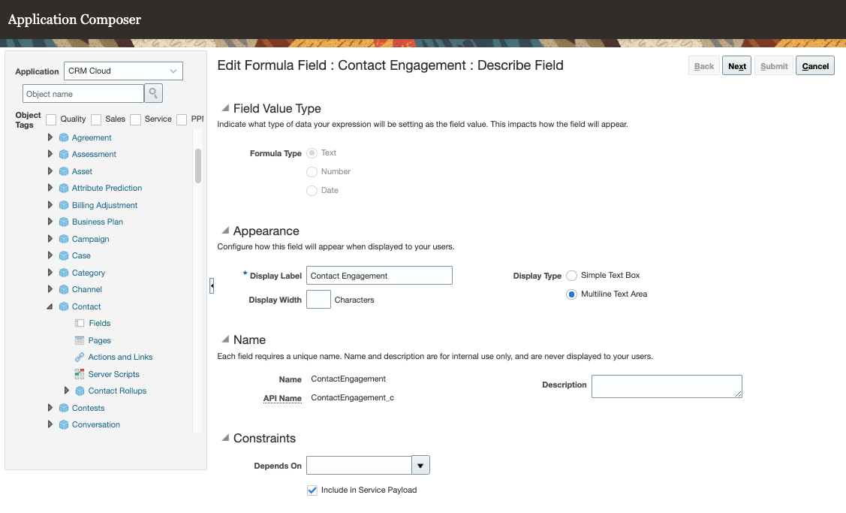This screenshot has height=513, width=846.
Task: Select the Campaign object cube icon
Action: coord(63,239)
